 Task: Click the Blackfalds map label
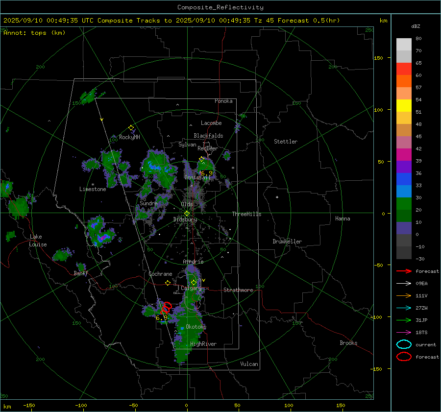pos(208,136)
